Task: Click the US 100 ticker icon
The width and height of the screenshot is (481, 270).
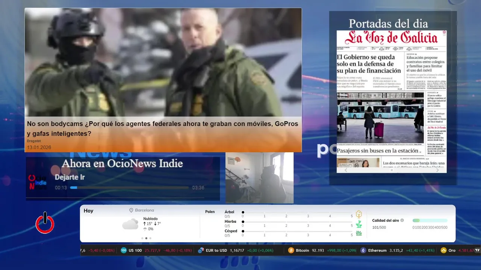Action: (x=124, y=250)
